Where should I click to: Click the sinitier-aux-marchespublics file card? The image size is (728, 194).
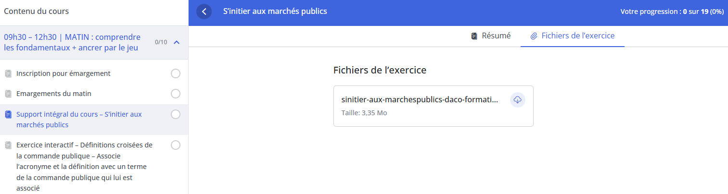pyautogui.click(x=420, y=106)
